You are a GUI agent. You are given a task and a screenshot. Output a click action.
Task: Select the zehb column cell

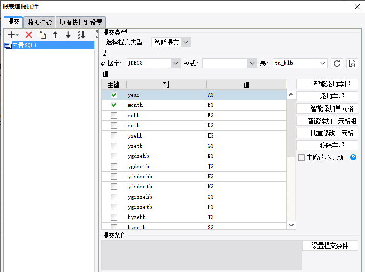(166, 116)
